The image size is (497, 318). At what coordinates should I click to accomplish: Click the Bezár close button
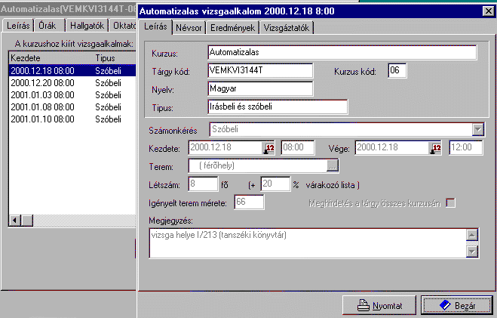457,305
